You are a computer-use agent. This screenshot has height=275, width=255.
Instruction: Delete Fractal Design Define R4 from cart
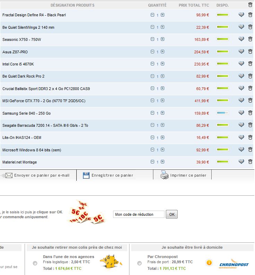coord(250,15)
